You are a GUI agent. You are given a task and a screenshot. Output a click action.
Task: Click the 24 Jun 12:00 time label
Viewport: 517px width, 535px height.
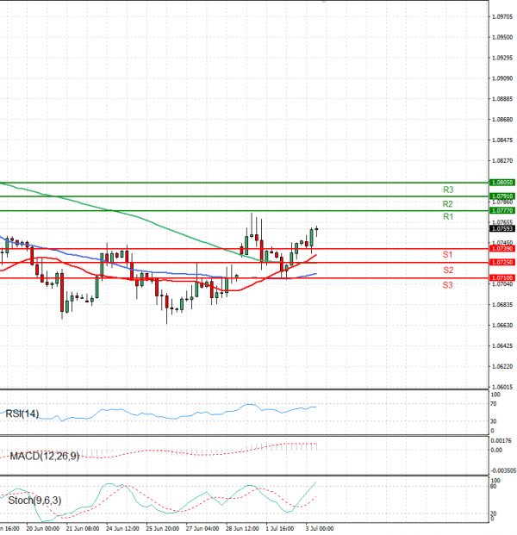pos(122,529)
